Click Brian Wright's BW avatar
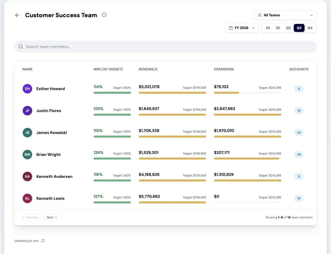 [x=27, y=155]
